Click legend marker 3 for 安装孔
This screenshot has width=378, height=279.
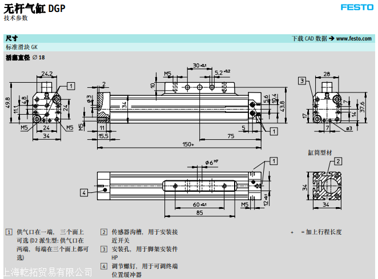[103, 249]
